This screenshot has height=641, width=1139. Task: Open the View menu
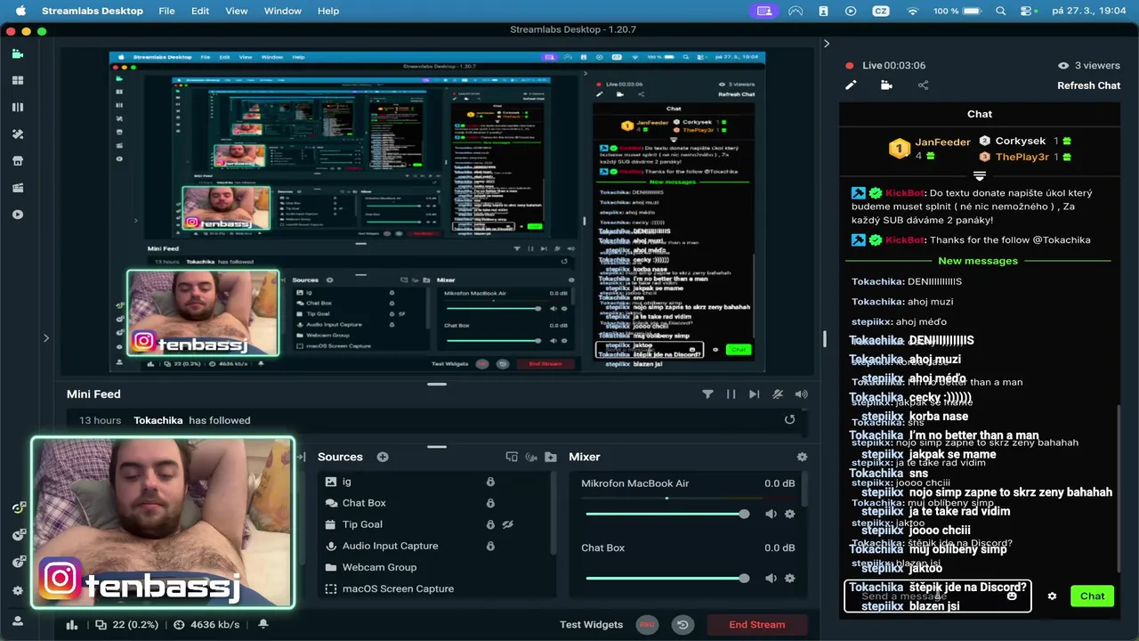237,11
